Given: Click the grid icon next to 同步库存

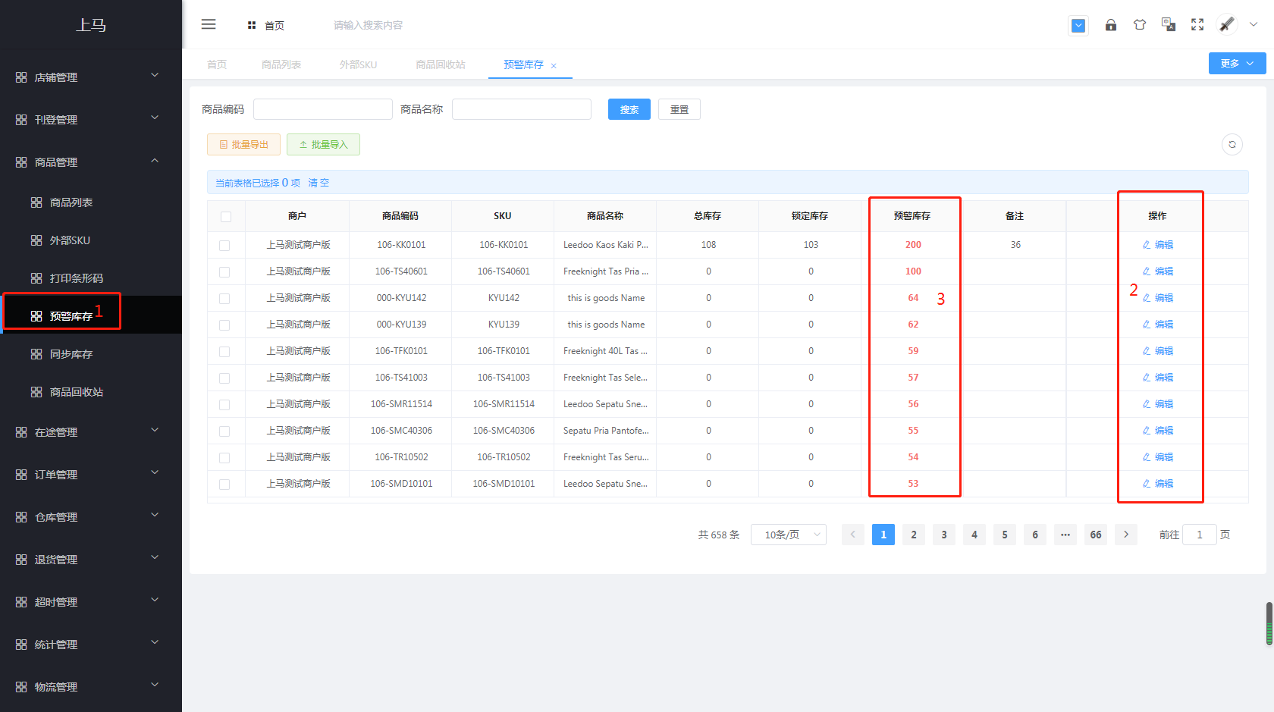Looking at the screenshot, I should pyautogui.click(x=36, y=354).
